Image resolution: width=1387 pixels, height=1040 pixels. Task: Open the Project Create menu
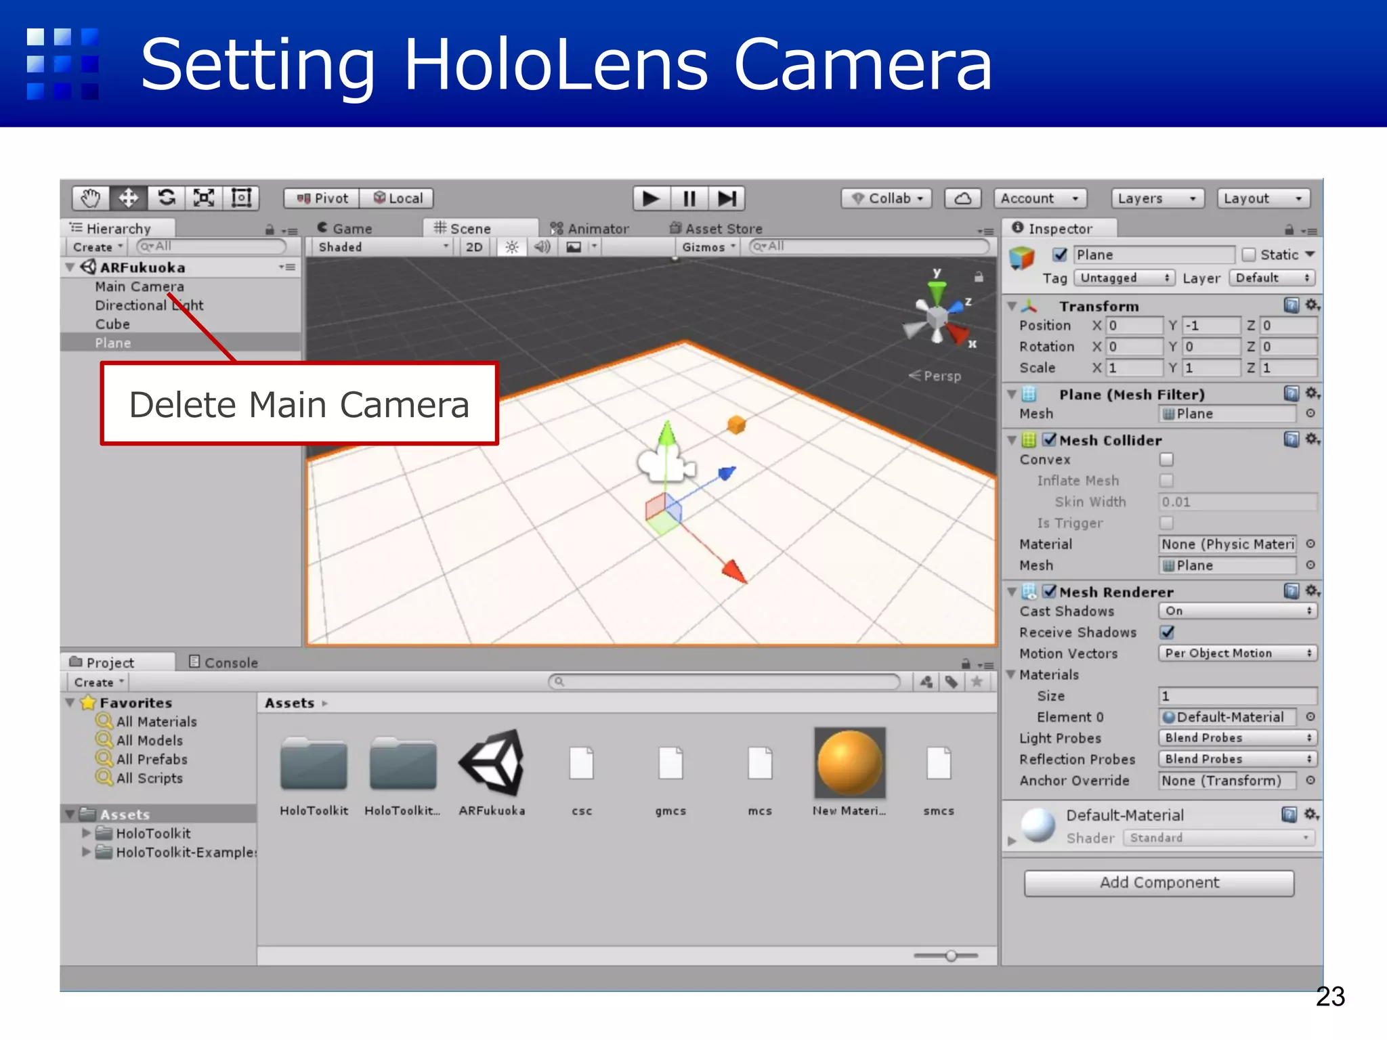click(x=100, y=682)
